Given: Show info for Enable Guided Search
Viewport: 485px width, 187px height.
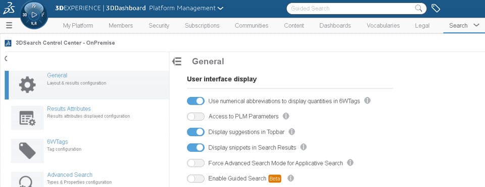Looking at the screenshot, I should click(290, 178).
